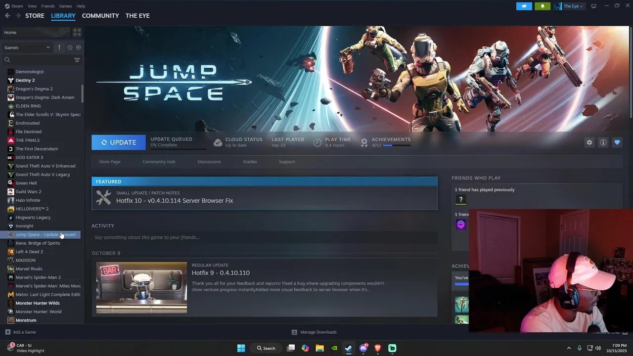Screen dimensions: 633x356
Task: Go forward with the right arrow
Action: pyautogui.click(x=18, y=16)
